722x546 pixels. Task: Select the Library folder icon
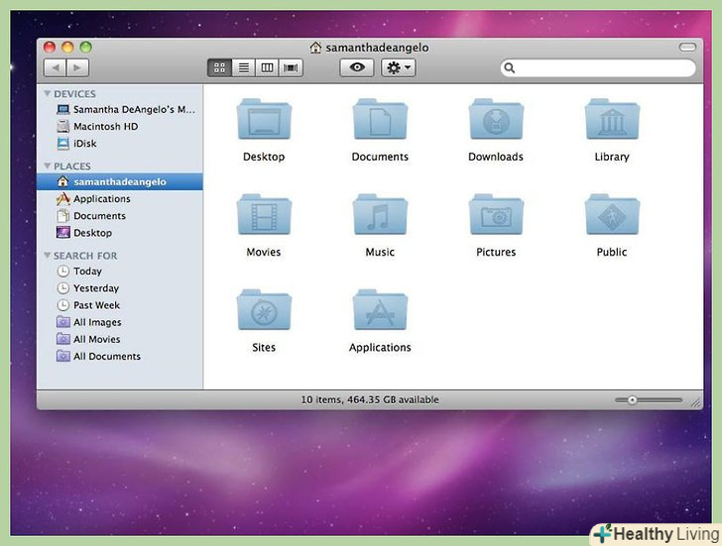pyautogui.click(x=612, y=121)
